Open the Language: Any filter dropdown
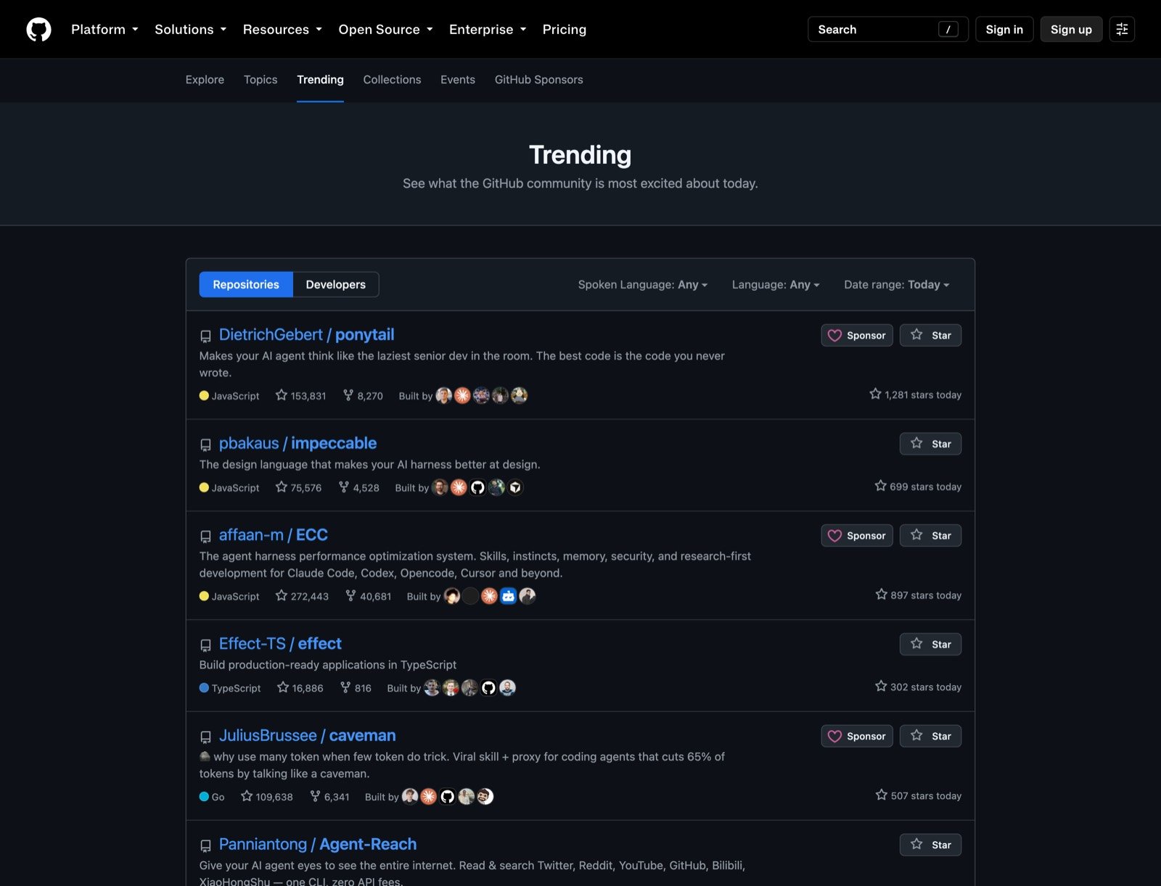 point(775,285)
